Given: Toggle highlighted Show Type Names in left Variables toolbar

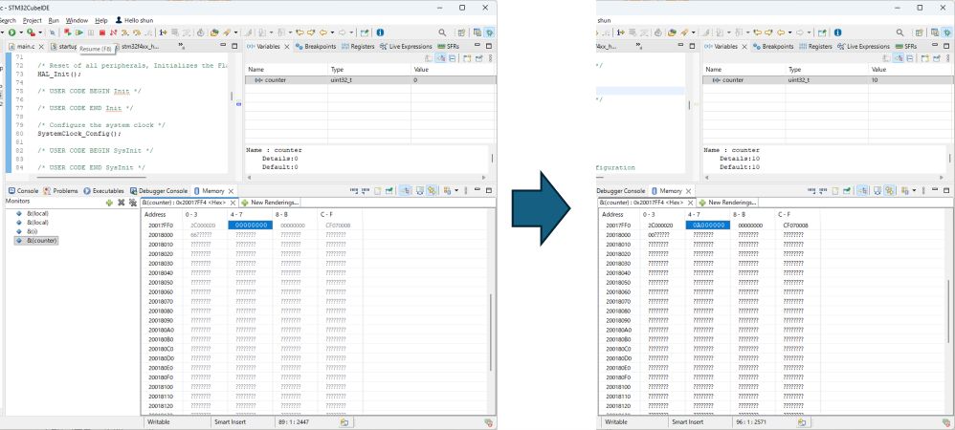Looking at the screenshot, I should 440,59.
